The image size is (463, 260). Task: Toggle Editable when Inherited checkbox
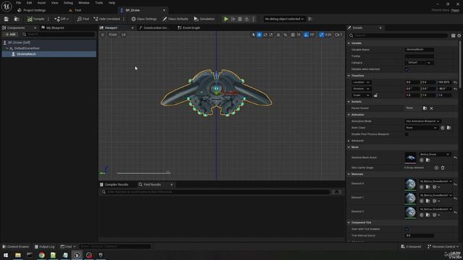pyautogui.click(x=407, y=69)
